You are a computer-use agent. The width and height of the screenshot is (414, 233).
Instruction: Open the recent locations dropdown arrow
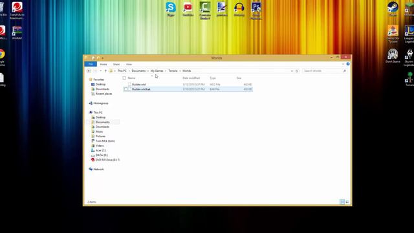[101, 71]
